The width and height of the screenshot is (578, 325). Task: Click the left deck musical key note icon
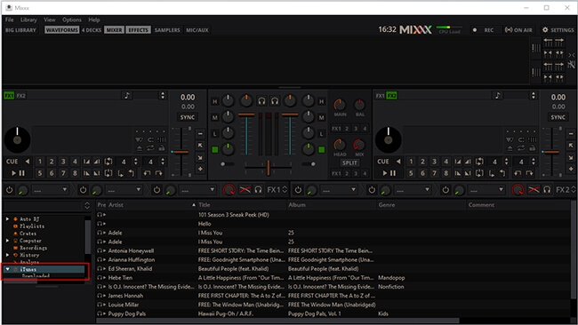tap(127, 96)
